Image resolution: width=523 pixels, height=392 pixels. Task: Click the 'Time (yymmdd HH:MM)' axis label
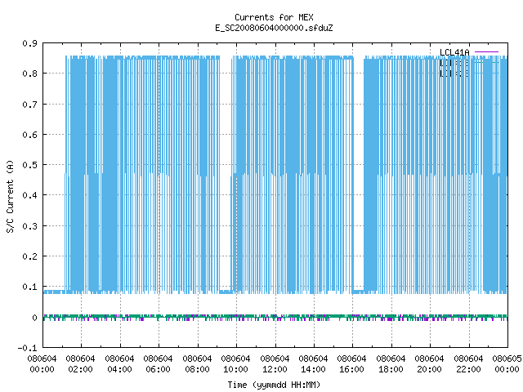[274, 385]
